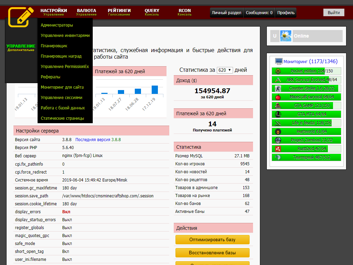
Task: Follow the Последняя версия link
Action: point(93,140)
